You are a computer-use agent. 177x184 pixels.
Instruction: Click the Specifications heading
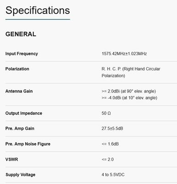38,11
